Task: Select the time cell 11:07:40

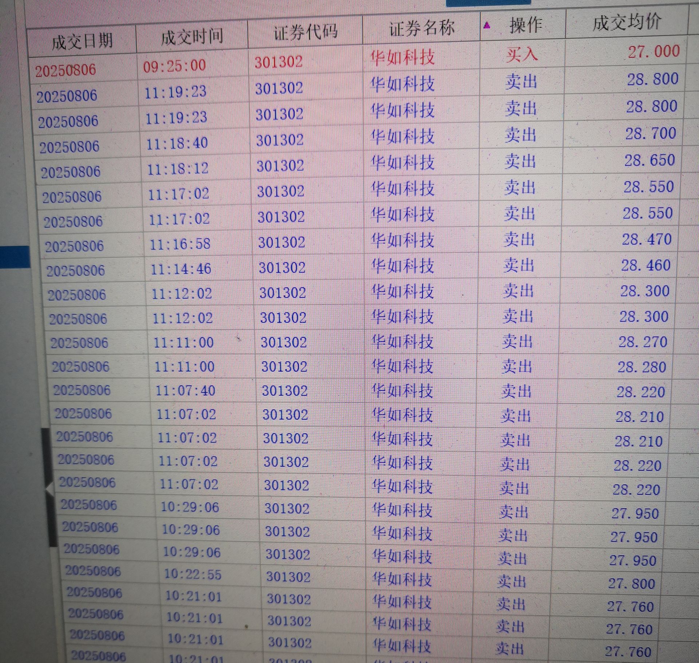Action: [185, 391]
